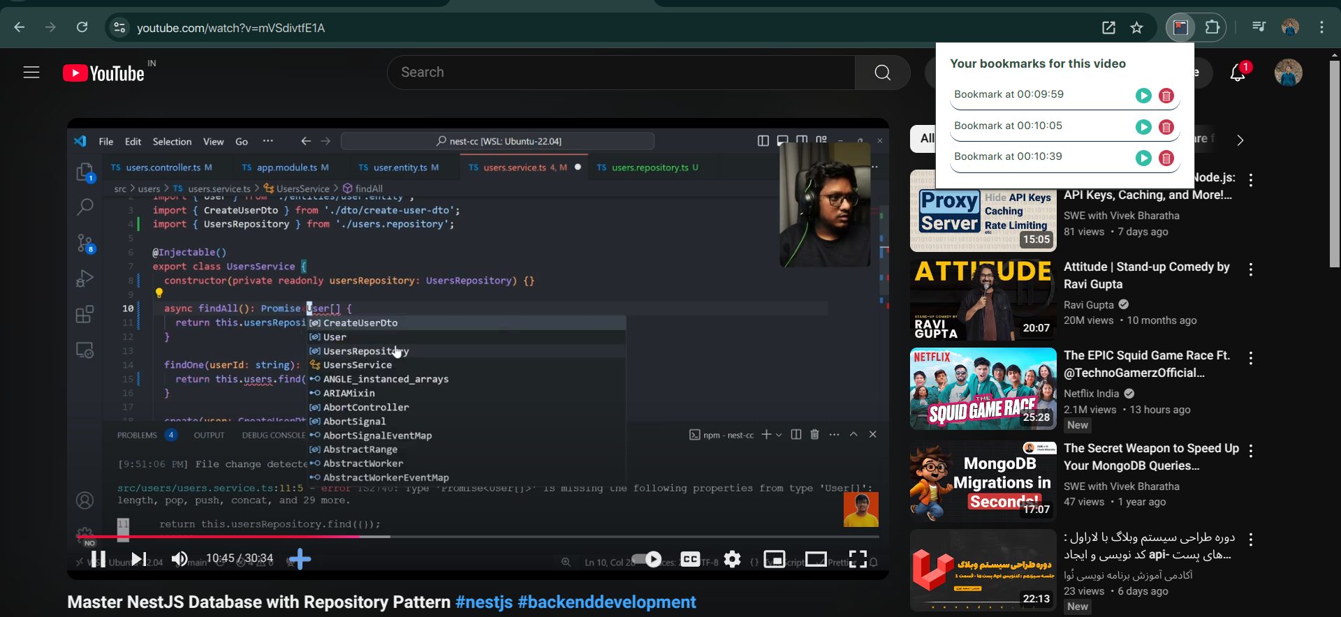Open the bookmark extension icon in toolbar

pyautogui.click(x=1180, y=28)
